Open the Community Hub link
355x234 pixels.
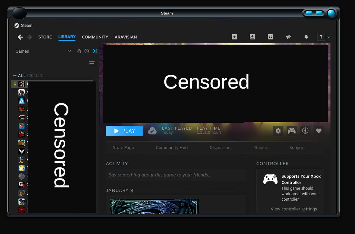click(x=172, y=147)
